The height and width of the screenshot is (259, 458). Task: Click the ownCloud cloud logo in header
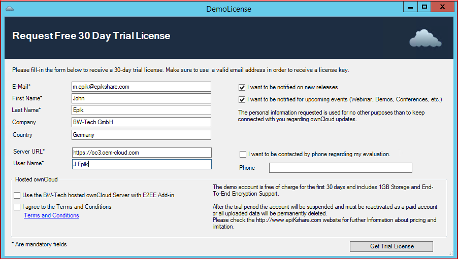click(426, 38)
